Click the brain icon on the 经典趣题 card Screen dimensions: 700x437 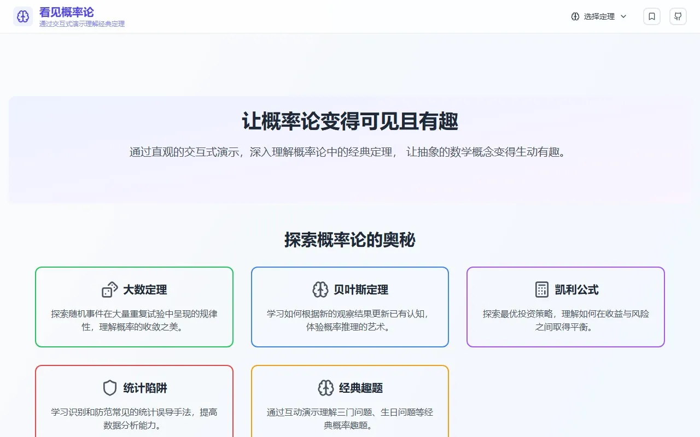(x=325, y=388)
